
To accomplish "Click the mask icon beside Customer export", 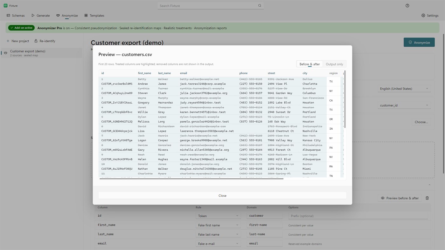I will pos(5,53).
